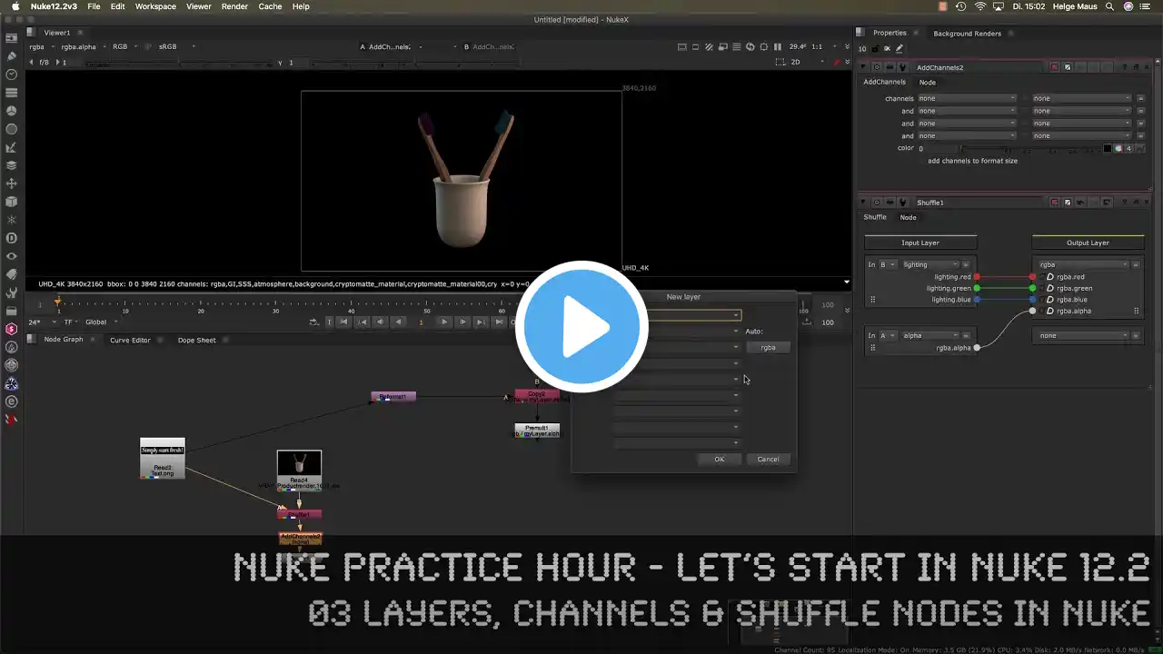This screenshot has height=654, width=1163.
Task: Open the 3D nodes cube icon
Action: [x=12, y=202]
